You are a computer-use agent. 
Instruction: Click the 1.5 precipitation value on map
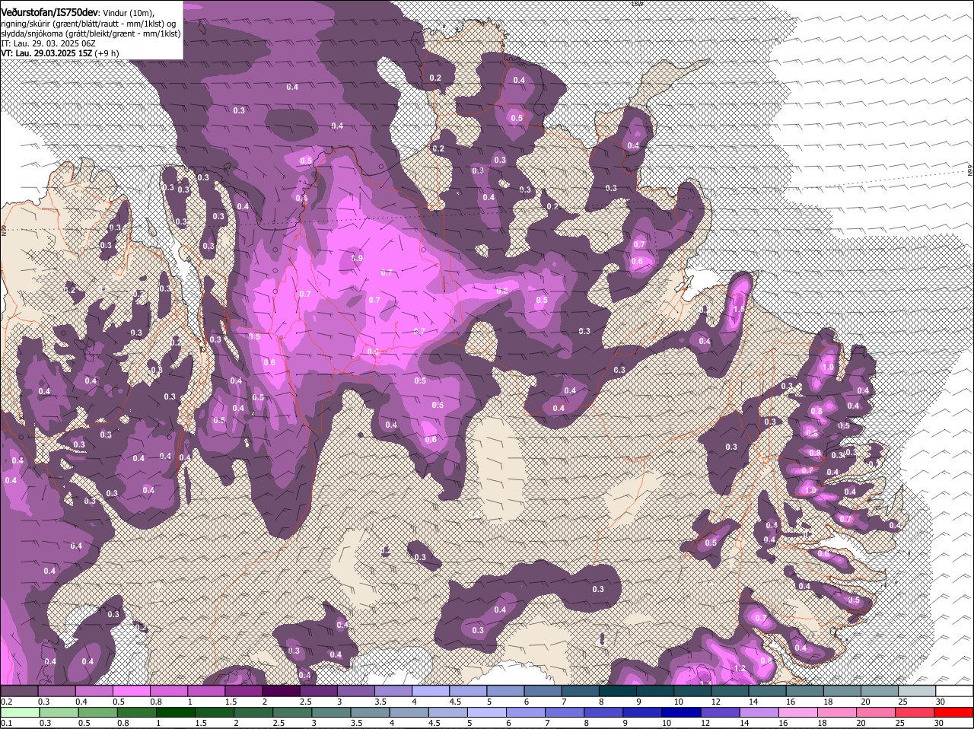(x=738, y=310)
